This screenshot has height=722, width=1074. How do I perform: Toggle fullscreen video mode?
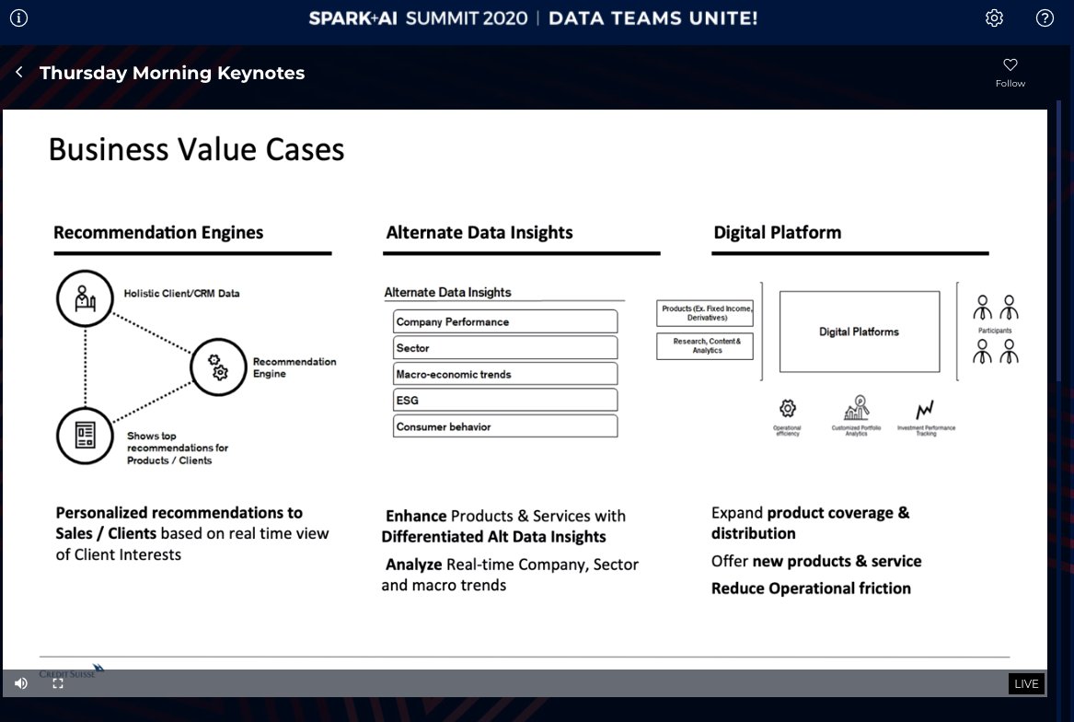coord(58,683)
